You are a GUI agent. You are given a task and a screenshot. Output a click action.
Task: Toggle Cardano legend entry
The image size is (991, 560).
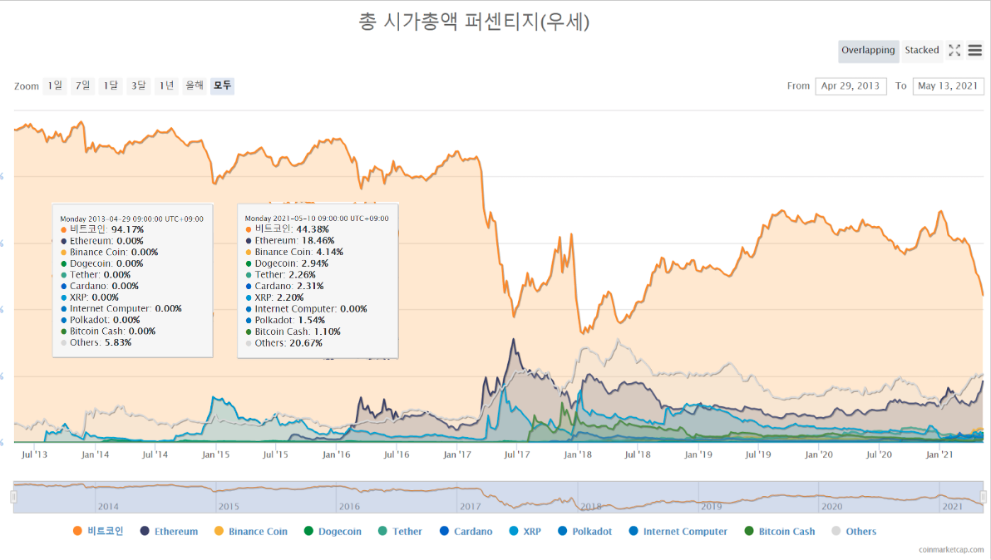click(x=466, y=531)
